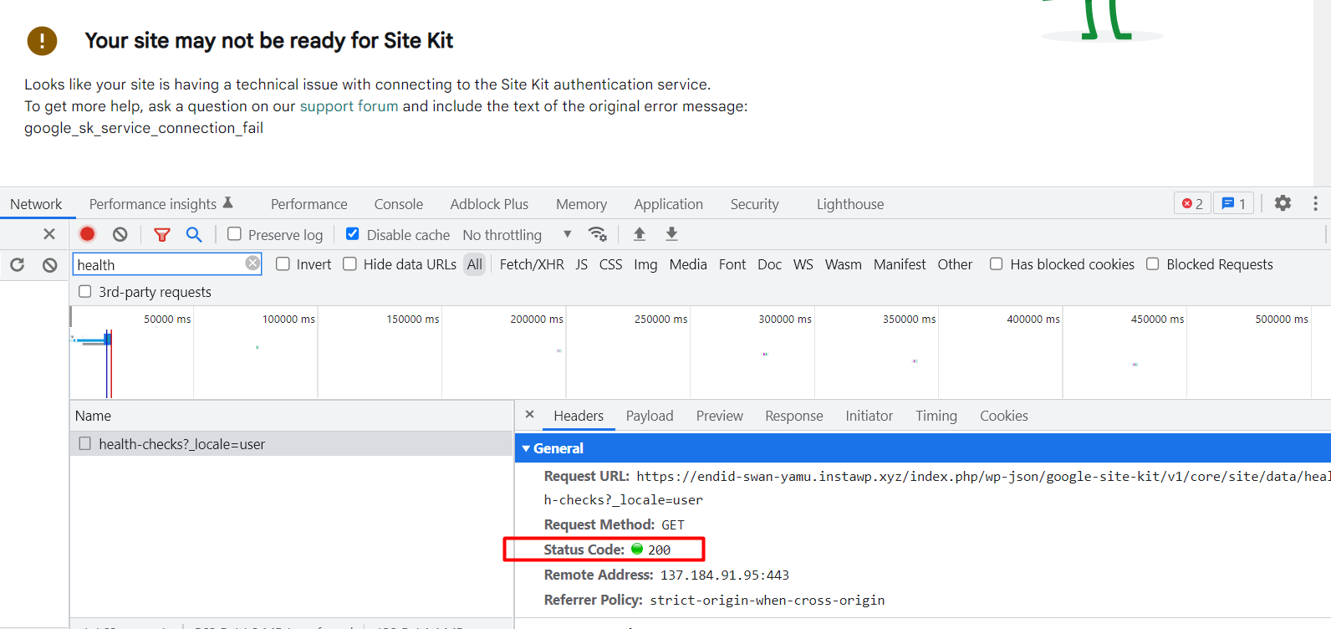Open Performance insights panel
Image resolution: width=1331 pixels, height=629 pixels.
coord(153,204)
